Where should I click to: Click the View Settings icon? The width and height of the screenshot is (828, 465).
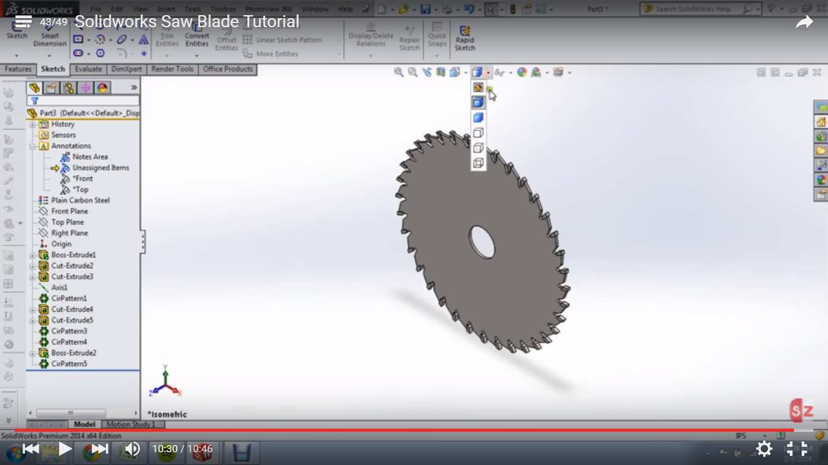pos(558,72)
